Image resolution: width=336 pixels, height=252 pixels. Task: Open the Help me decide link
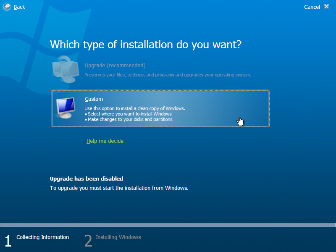[x=105, y=141]
